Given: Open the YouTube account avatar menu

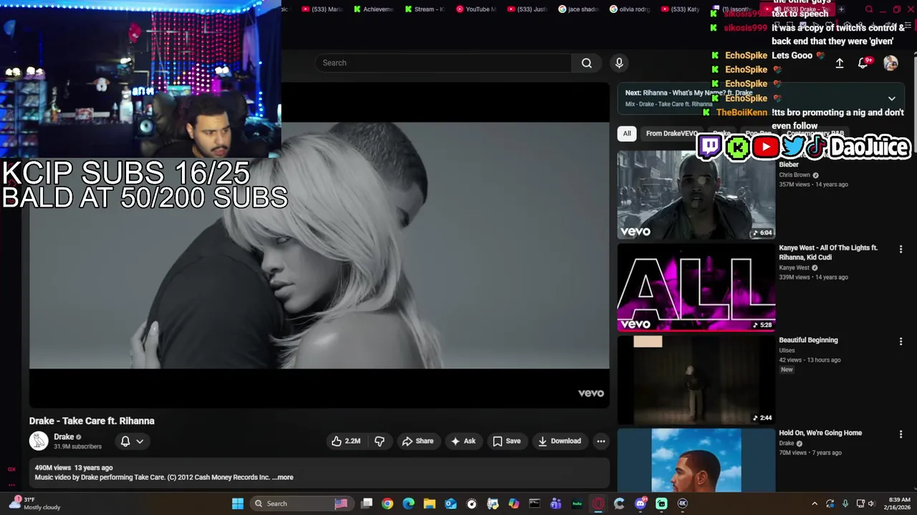Looking at the screenshot, I should tap(890, 63).
